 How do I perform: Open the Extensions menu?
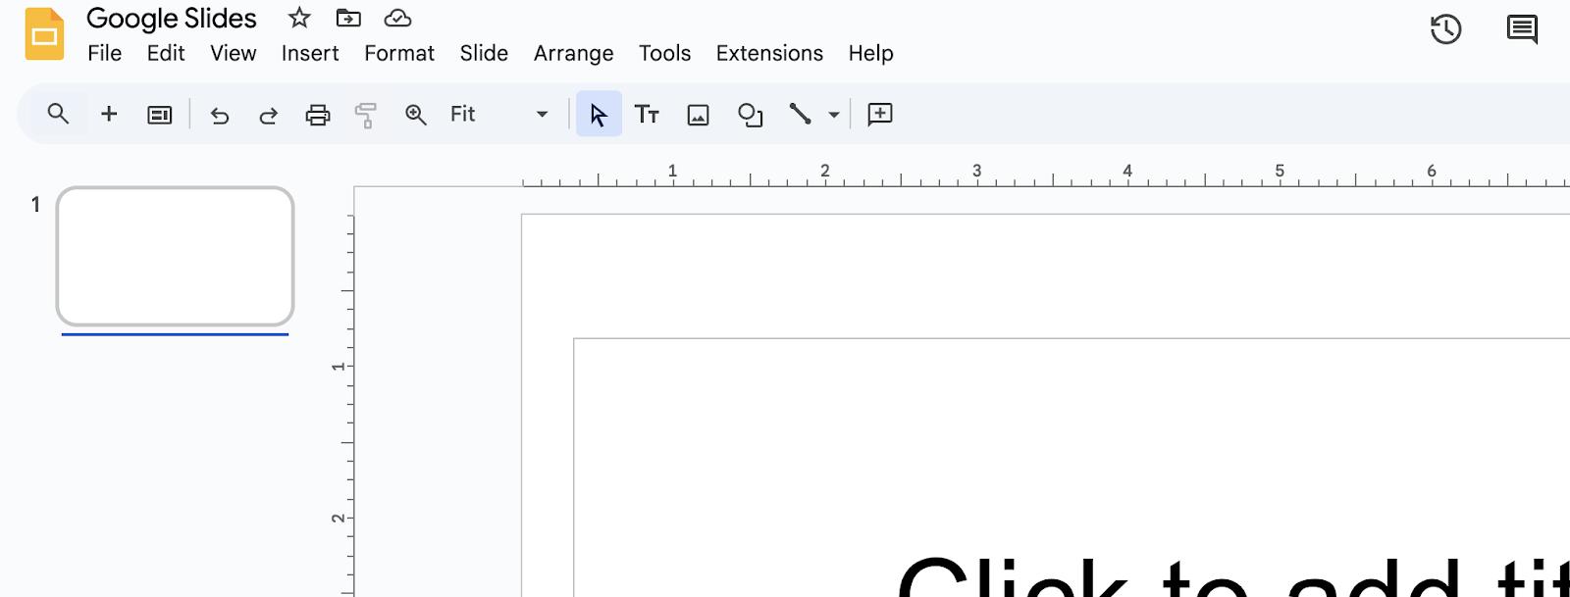tap(769, 53)
